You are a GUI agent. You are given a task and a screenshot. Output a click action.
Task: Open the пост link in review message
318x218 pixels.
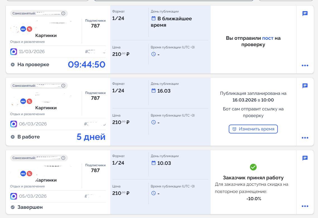point(268,38)
